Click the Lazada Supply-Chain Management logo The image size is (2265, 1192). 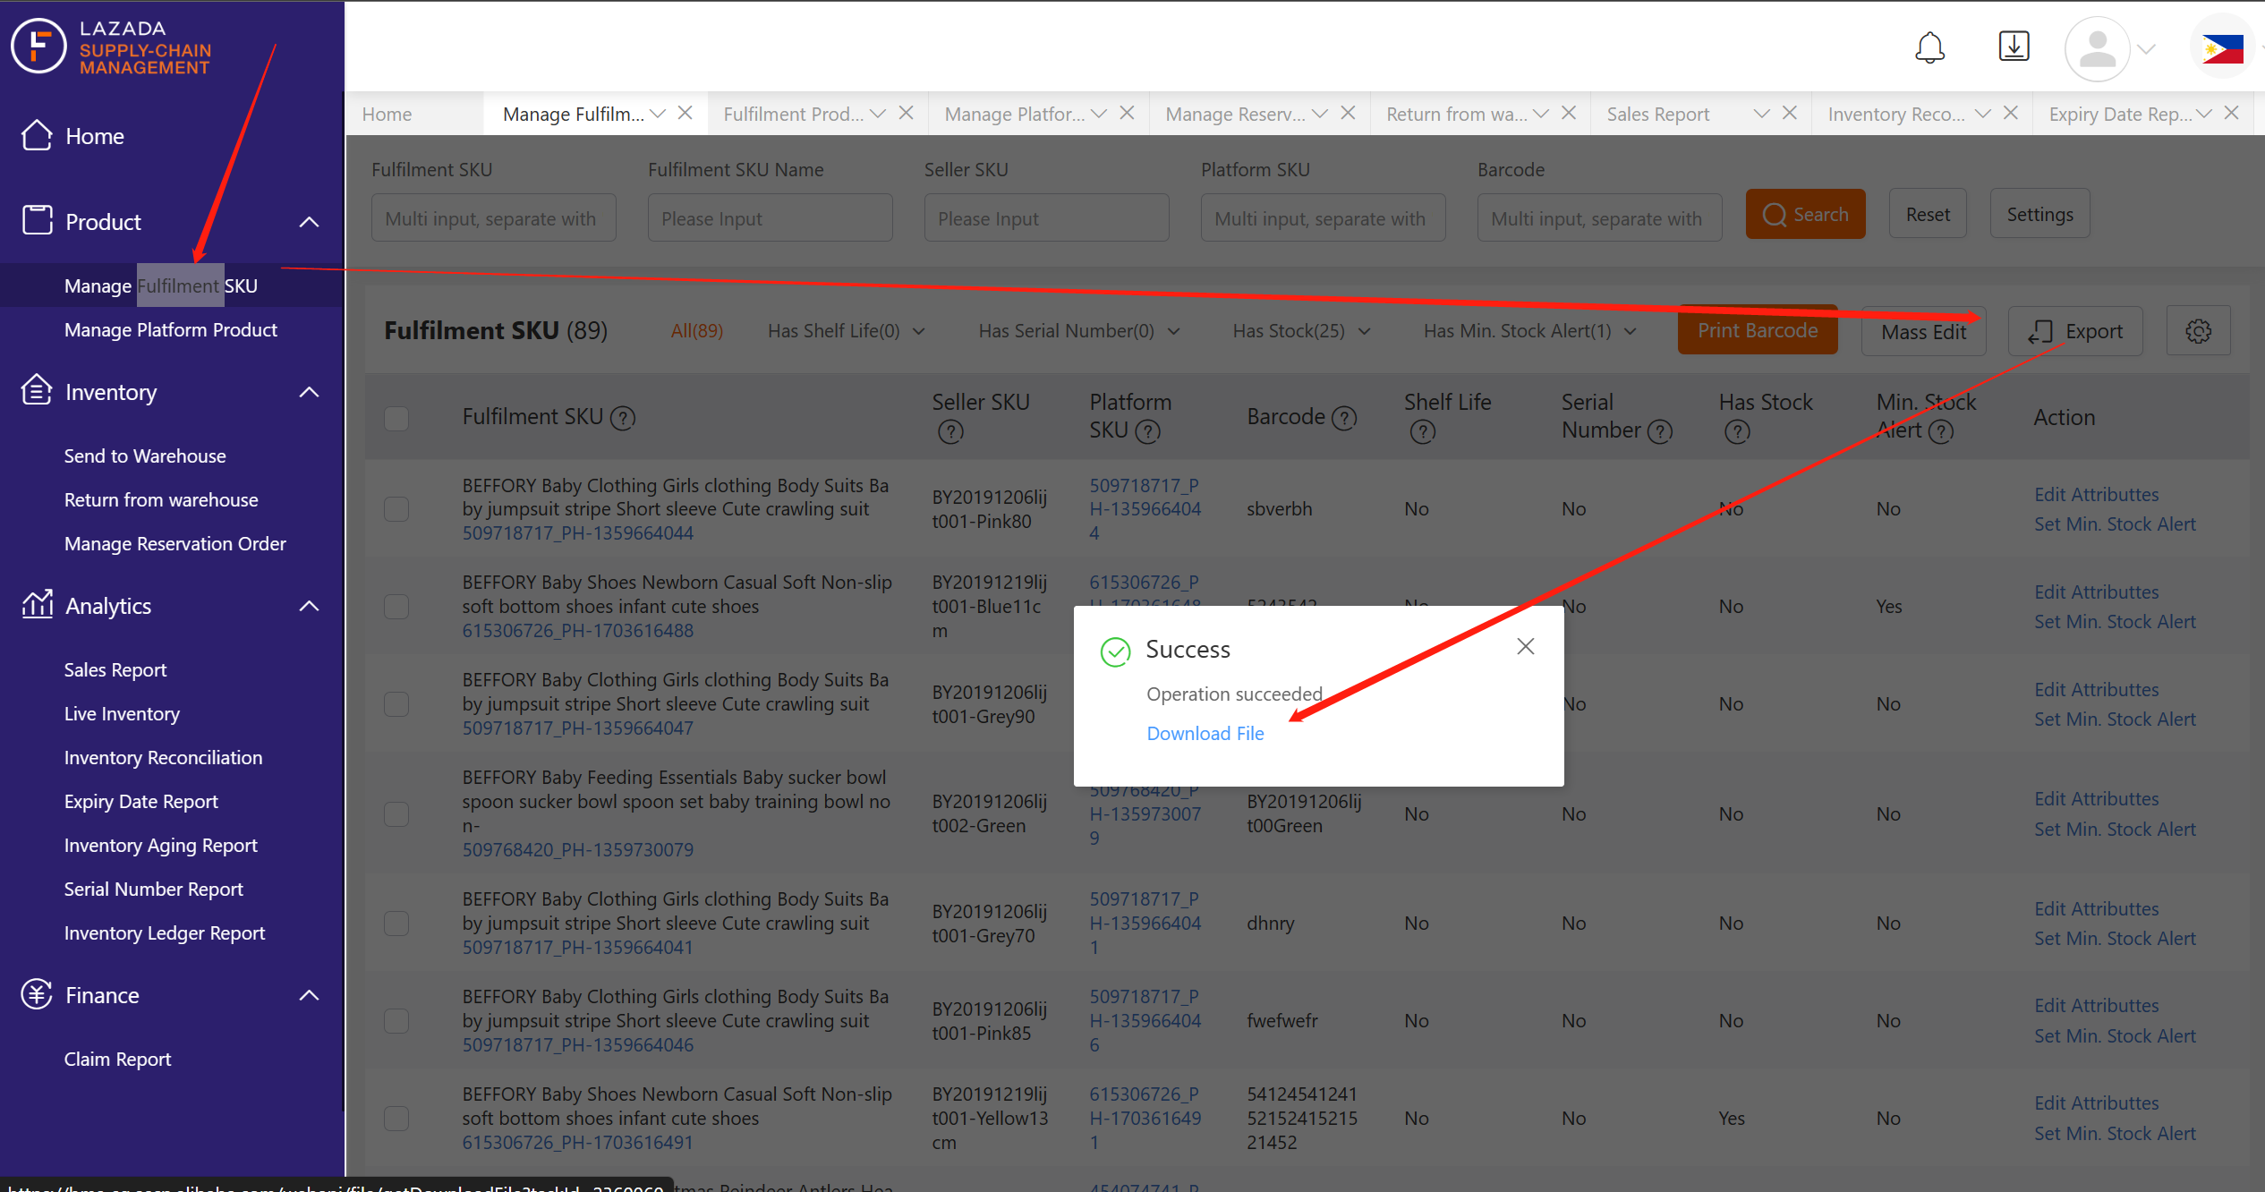click(112, 47)
